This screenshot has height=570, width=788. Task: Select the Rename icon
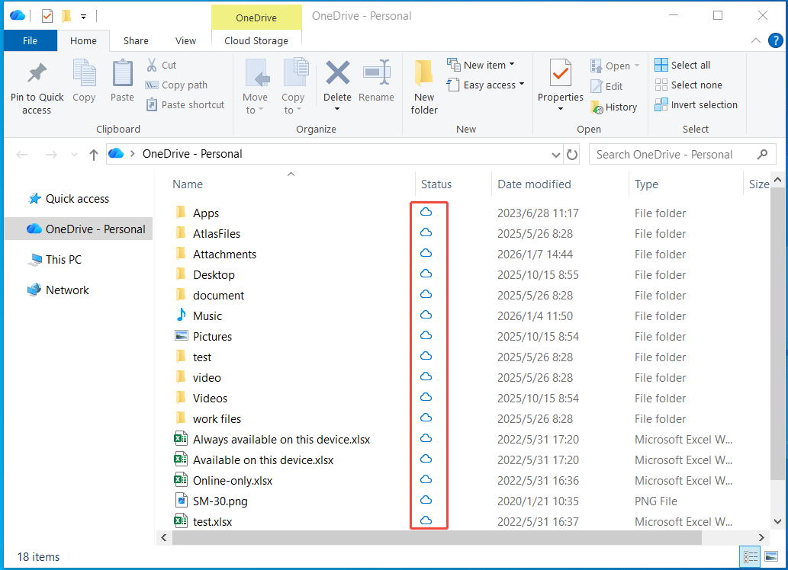376,85
